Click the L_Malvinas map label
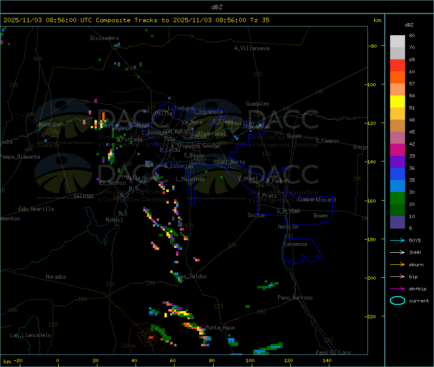This screenshot has width=434, height=367. pos(190,179)
